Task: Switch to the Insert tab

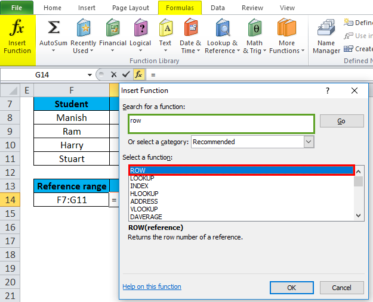Action: point(87,8)
